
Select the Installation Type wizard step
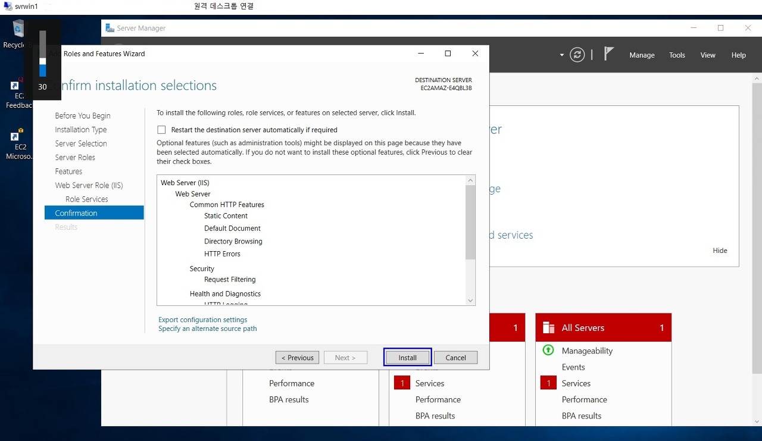81,130
